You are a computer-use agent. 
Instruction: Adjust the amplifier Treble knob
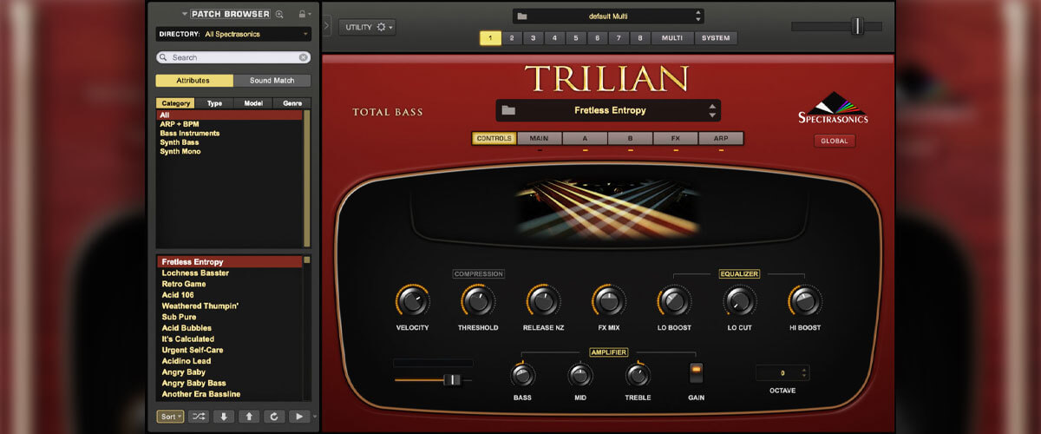click(x=638, y=375)
